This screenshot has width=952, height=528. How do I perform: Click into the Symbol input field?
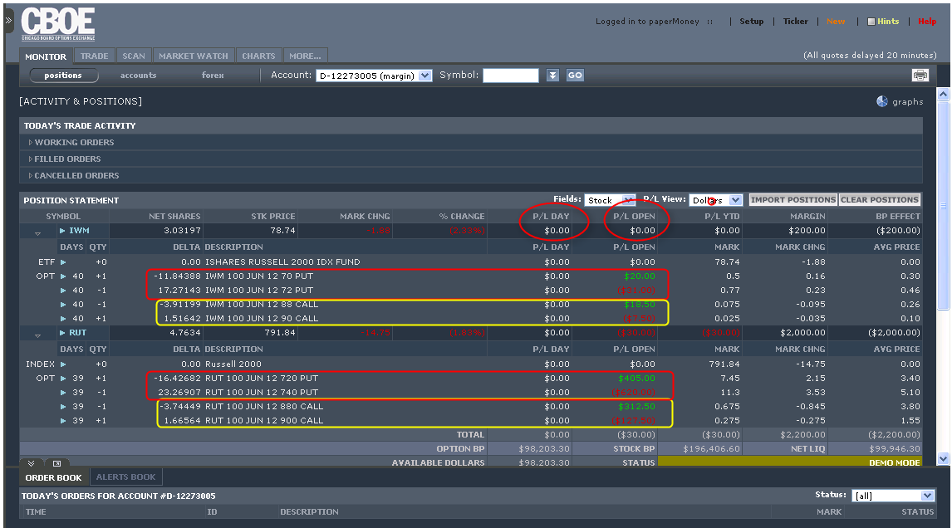pos(510,76)
